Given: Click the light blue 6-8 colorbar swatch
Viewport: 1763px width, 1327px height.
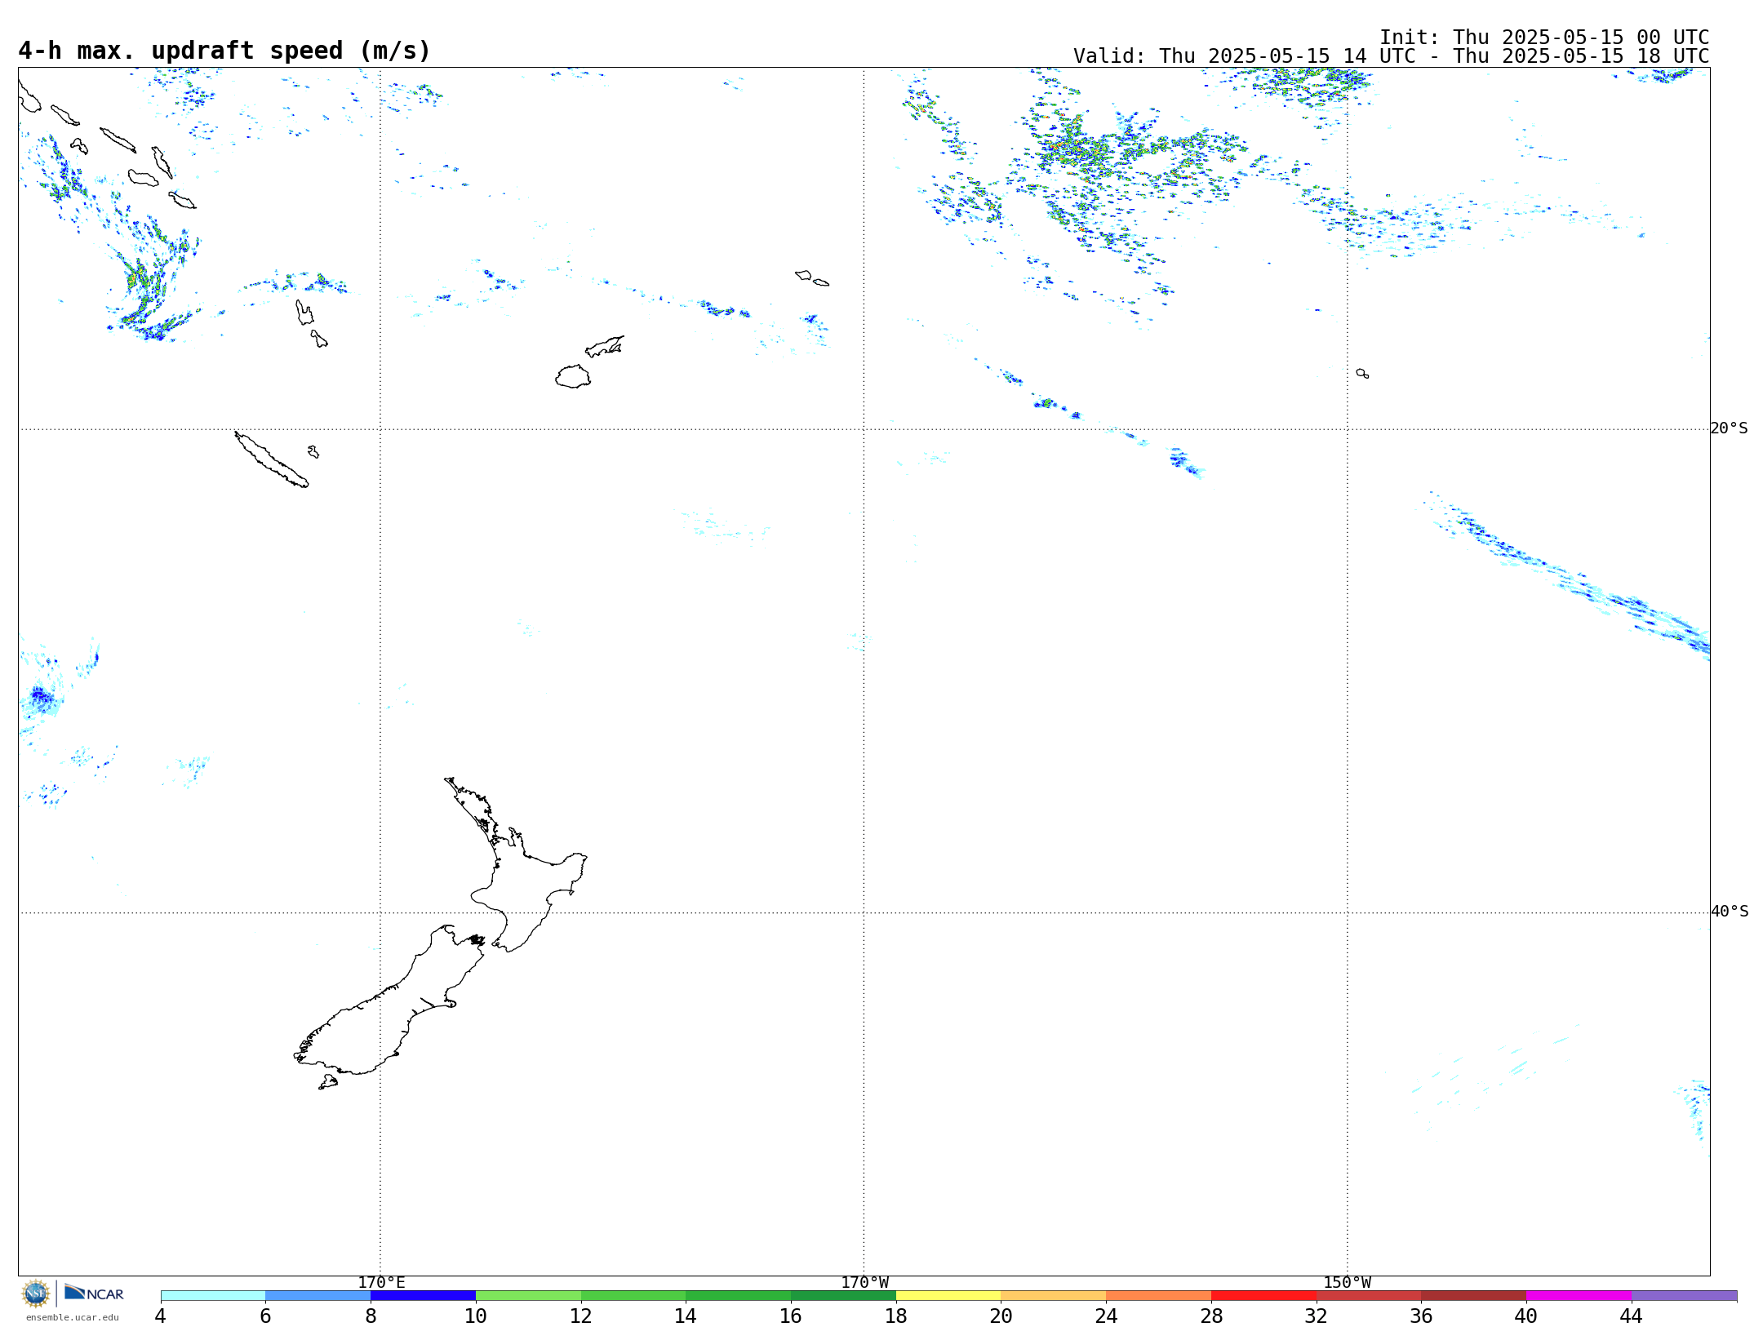Looking at the screenshot, I should coord(318,1295).
